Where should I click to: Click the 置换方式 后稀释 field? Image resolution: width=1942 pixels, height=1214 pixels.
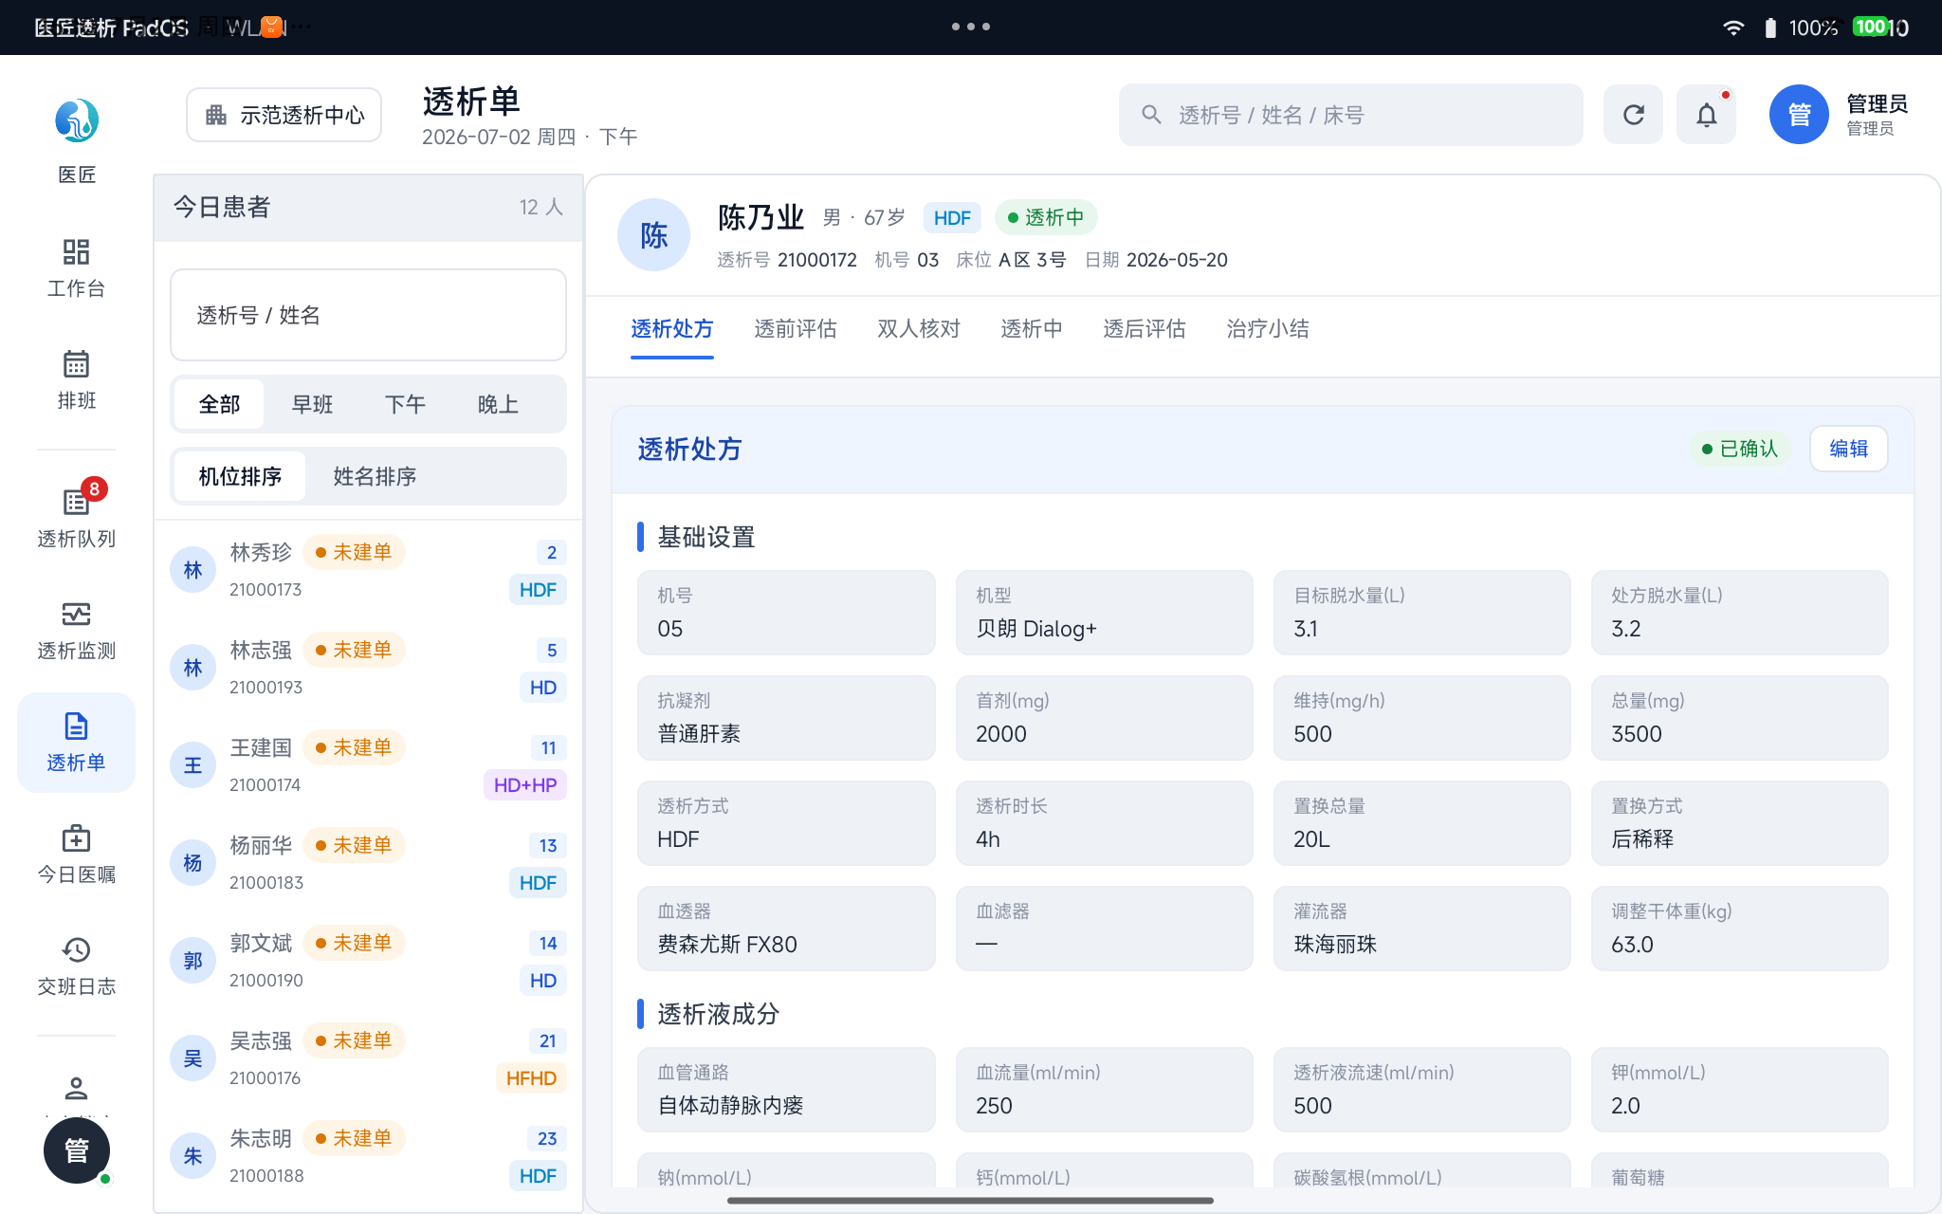pyautogui.click(x=1740, y=823)
